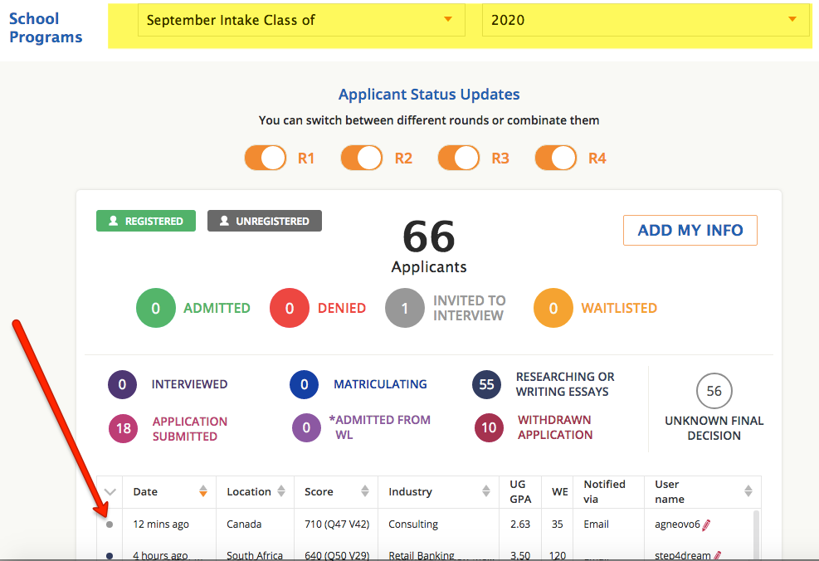The width and height of the screenshot is (819, 561).
Task: Open the 2020 year dropdown
Action: pyautogui.click(x=644, y=20)
